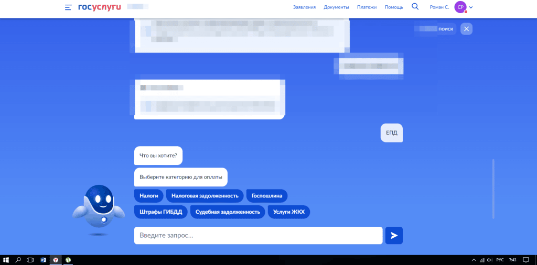Switch the РУС keyboard language indicator
Viewport: 537px width, 265px height.
(500, 260)
